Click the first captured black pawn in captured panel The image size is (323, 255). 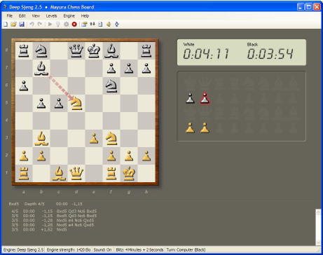pos(190,98)
